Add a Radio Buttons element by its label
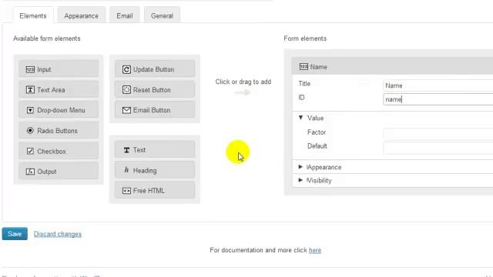This screenshot has height=277, width=493. 57,131
